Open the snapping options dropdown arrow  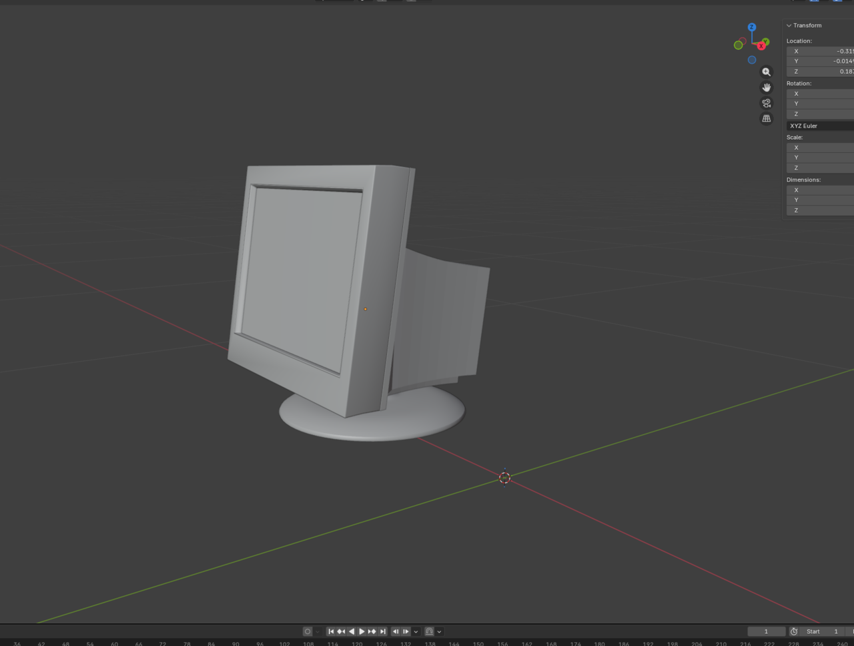(439, 631)
